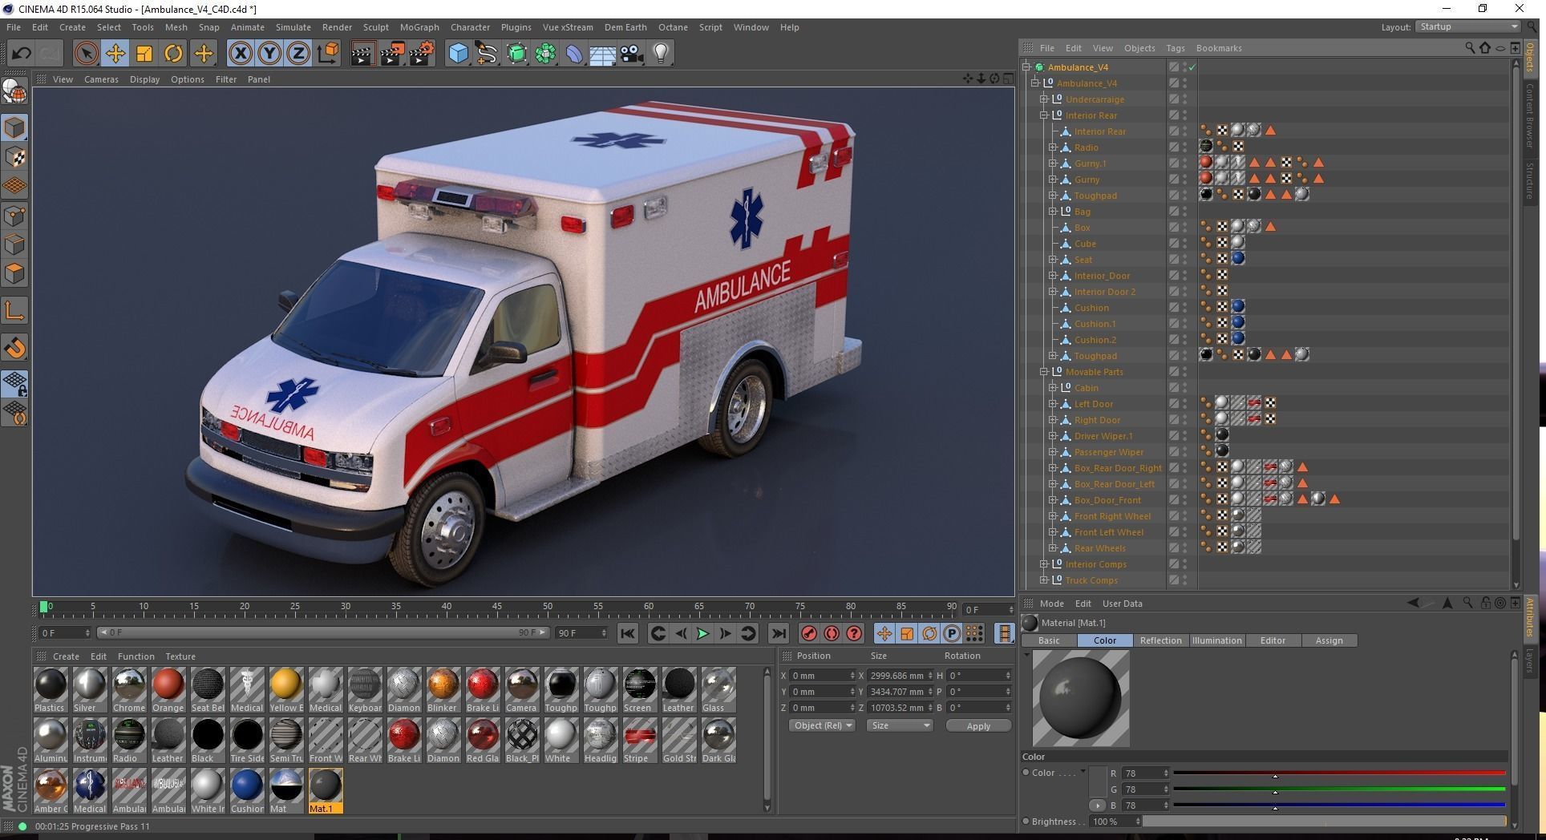Open the MoGraph menu
This screenshot has height=840, width=1546.
coord(419,27)
